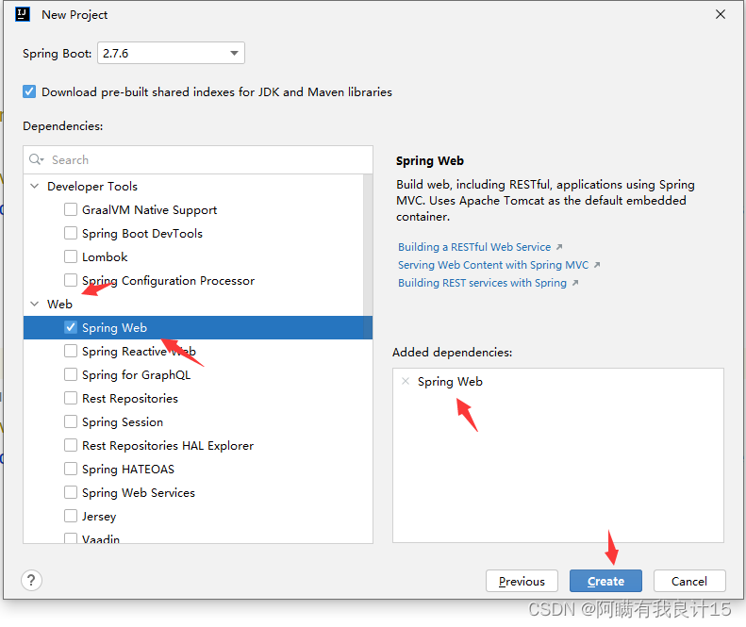The image size is (746, 627).
Task: Check Rest Repositories checkbox
Action: (x=71, y=398)
